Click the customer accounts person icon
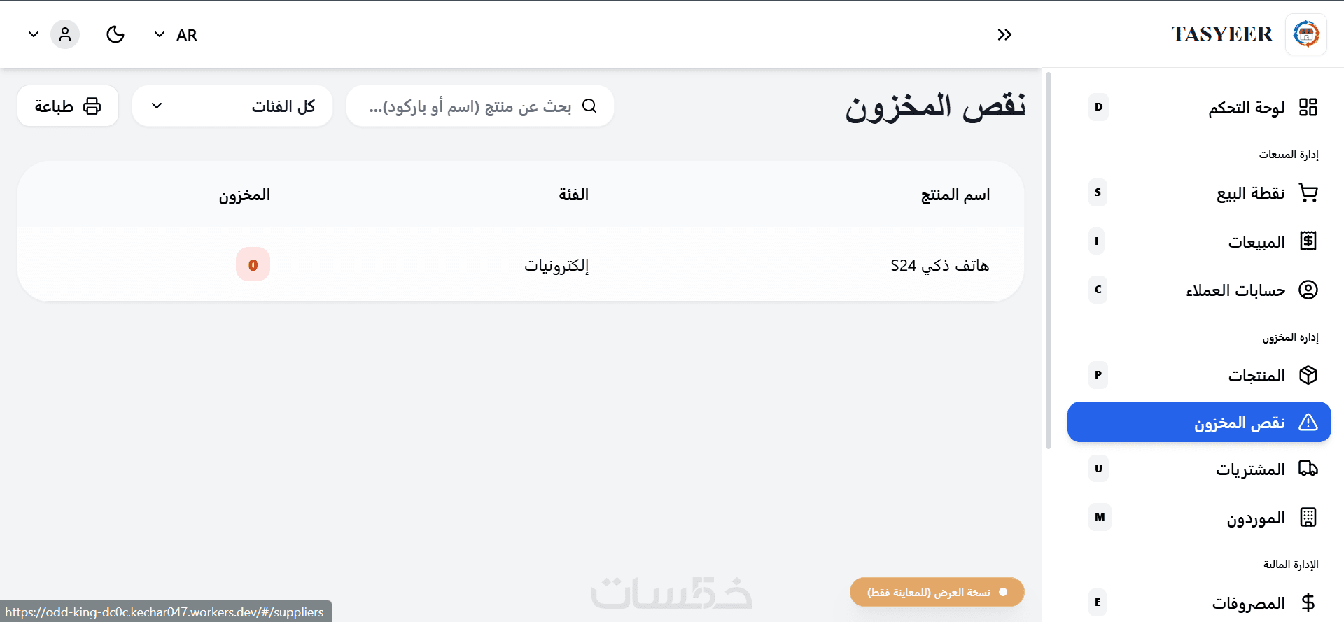Screen dimensions: 1344x622 coord(1308,290)
